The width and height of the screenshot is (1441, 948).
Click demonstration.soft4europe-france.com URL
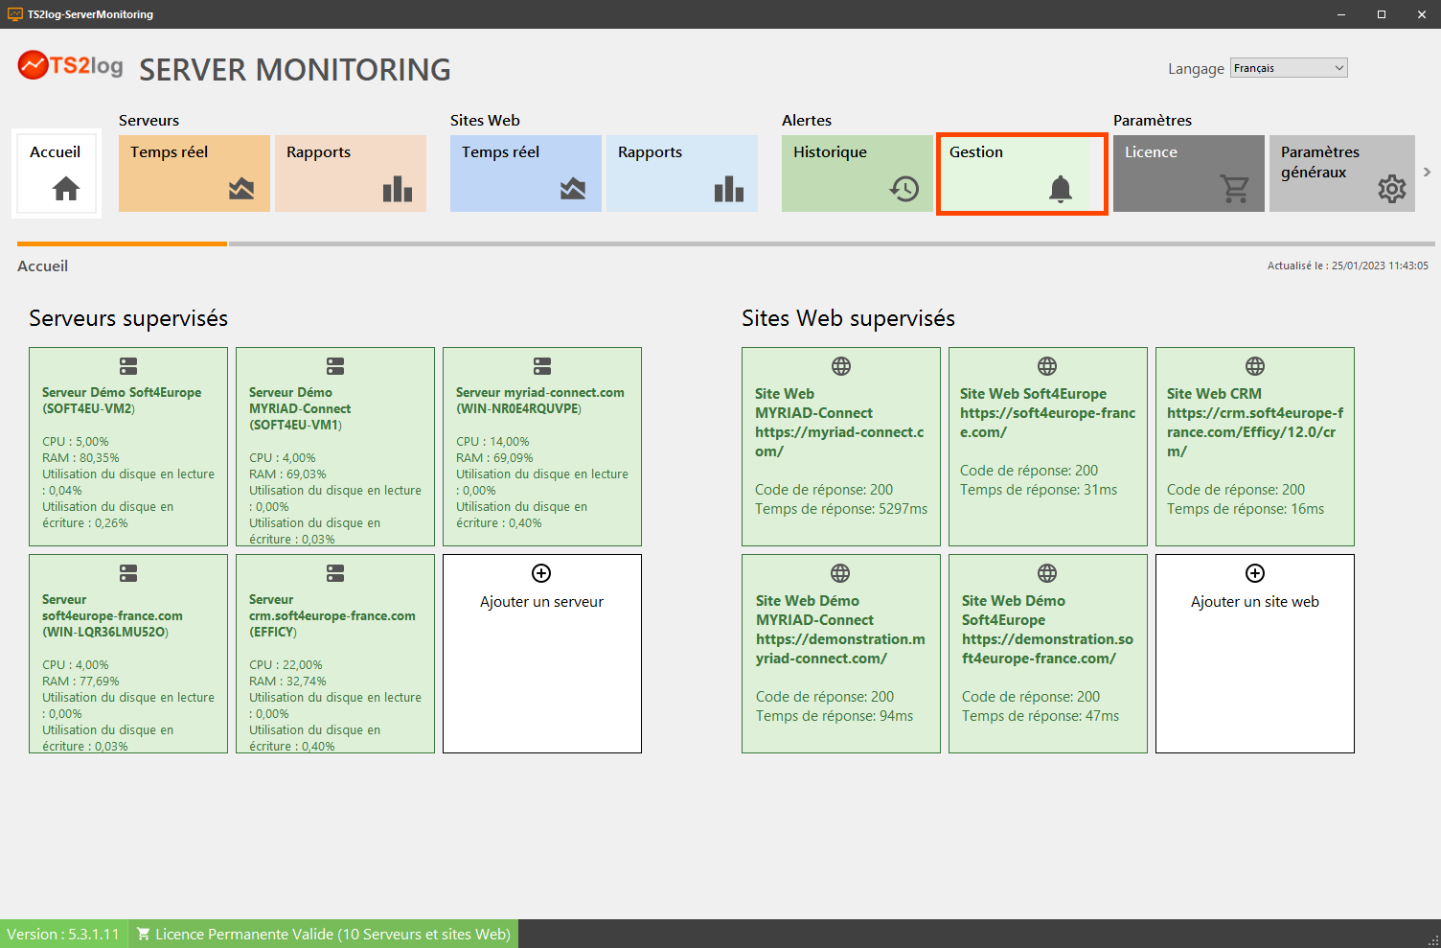tap(1047, 649)
